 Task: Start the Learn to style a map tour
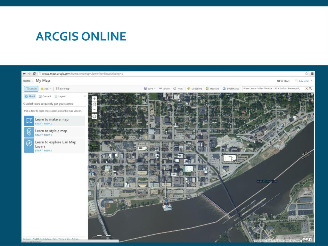coord(44,135)
